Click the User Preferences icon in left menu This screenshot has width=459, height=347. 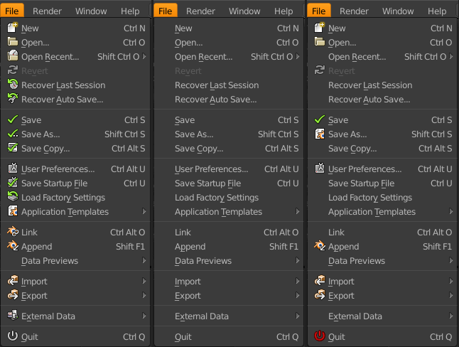[13, 169]
